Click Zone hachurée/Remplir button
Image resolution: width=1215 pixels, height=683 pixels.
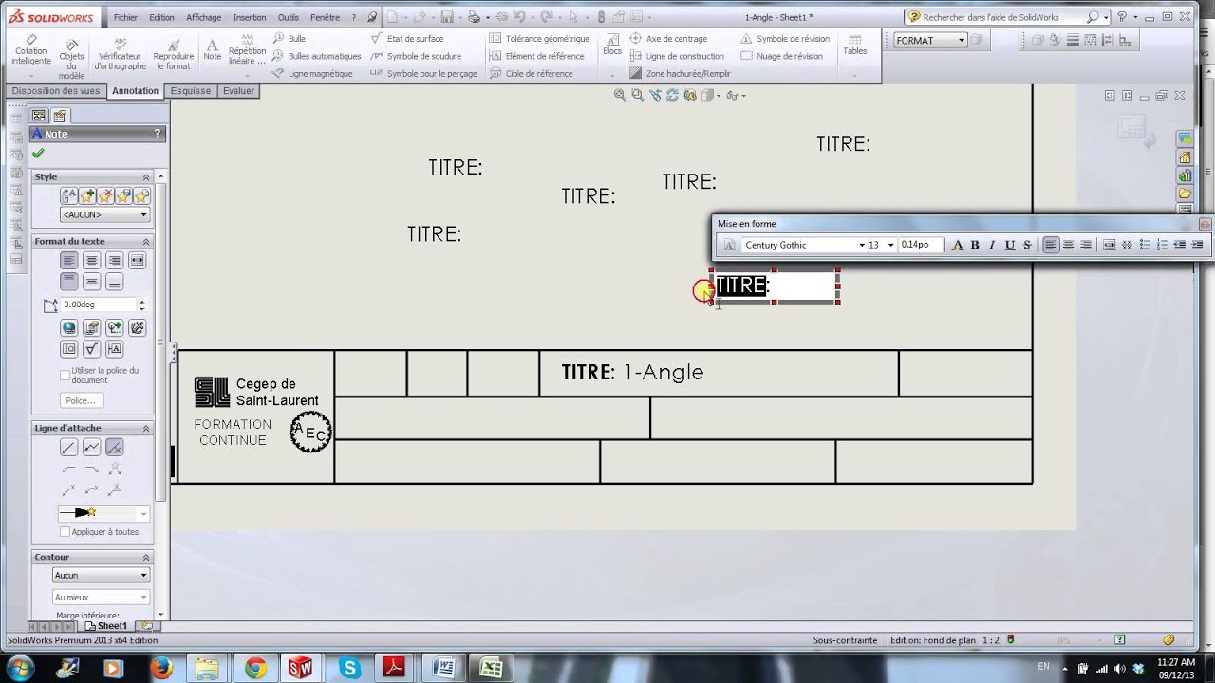tap(681, 73)
